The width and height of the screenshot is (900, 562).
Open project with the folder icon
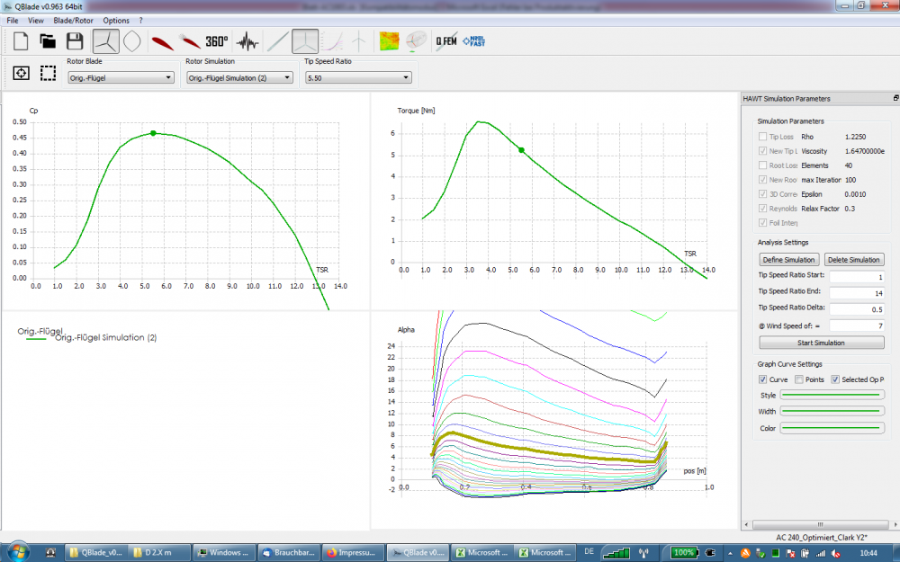point(48,41)
